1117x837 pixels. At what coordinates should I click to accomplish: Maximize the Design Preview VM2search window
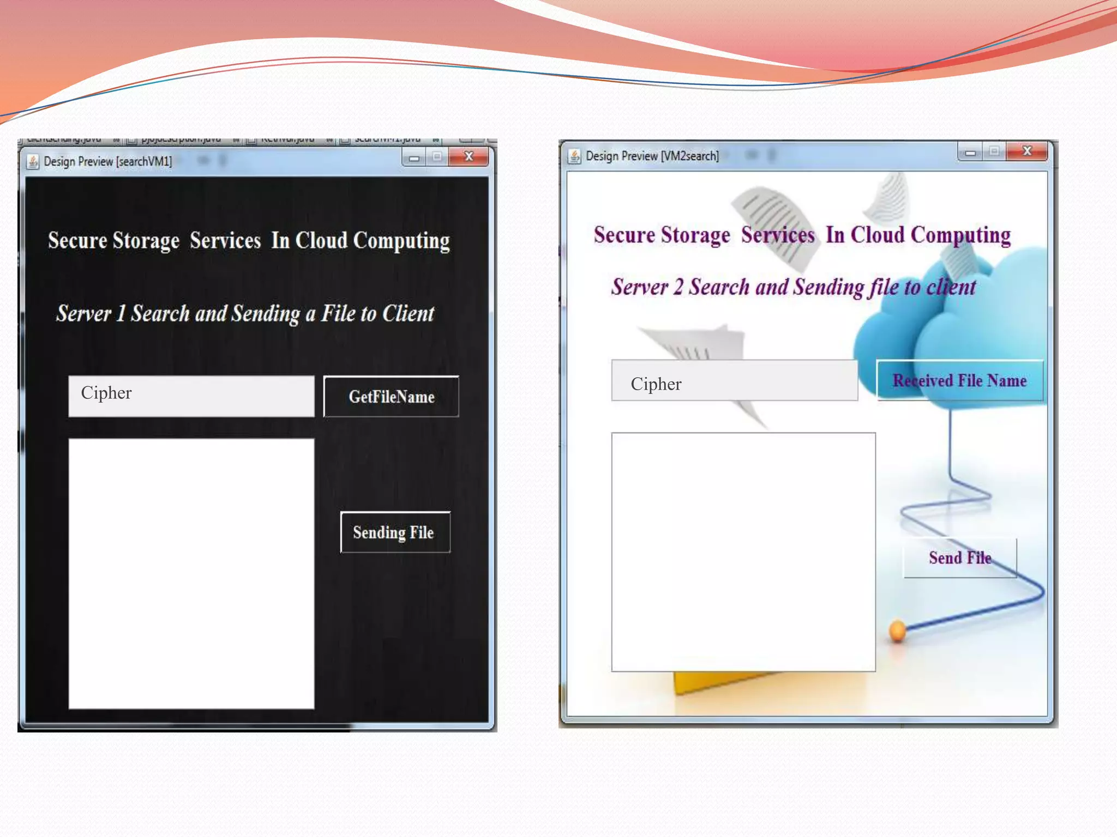tap(994, 151)
